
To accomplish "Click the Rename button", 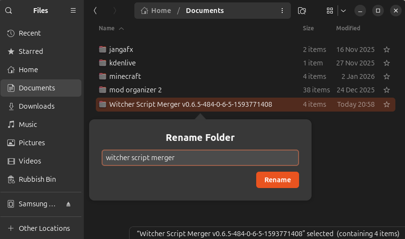I will 277,180.
